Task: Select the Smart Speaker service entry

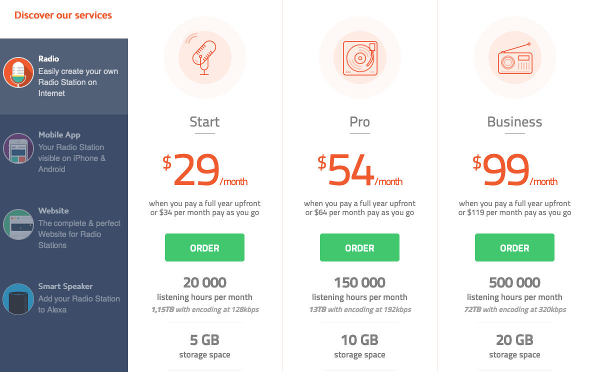Action: click(64, 299)
